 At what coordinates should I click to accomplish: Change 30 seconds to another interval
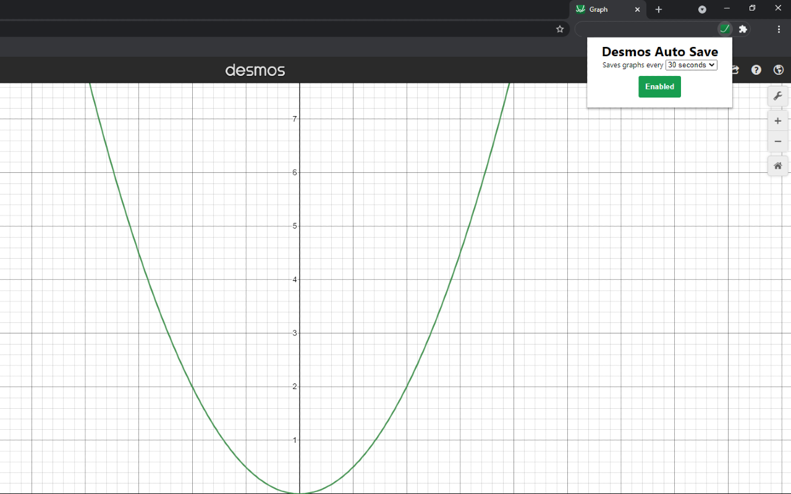pyautogui.click(x=691, y=65)
